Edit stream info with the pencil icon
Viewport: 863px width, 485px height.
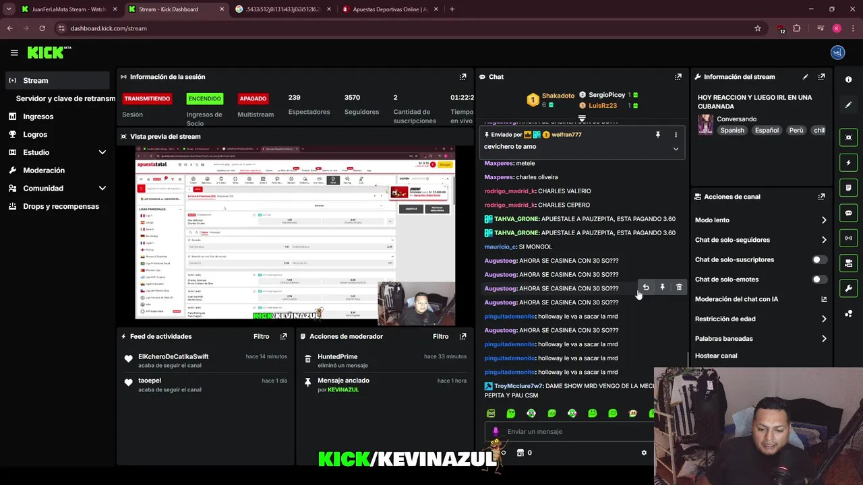pos(805,77)
